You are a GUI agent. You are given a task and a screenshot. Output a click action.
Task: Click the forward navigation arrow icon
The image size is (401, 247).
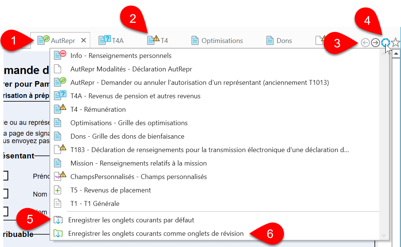click(375, 43)
